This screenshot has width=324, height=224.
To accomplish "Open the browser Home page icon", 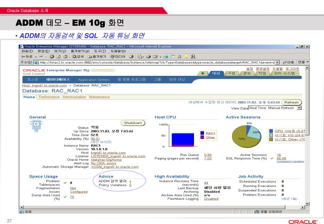I will [66, 57].
